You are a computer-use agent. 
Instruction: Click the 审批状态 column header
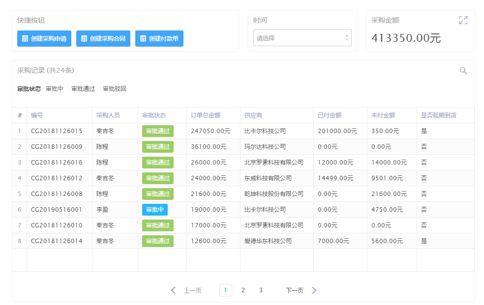click(x=154, y=115)
